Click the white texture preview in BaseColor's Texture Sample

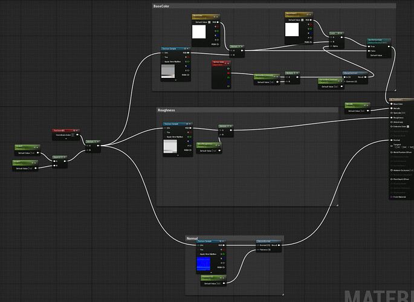[169, 72]
